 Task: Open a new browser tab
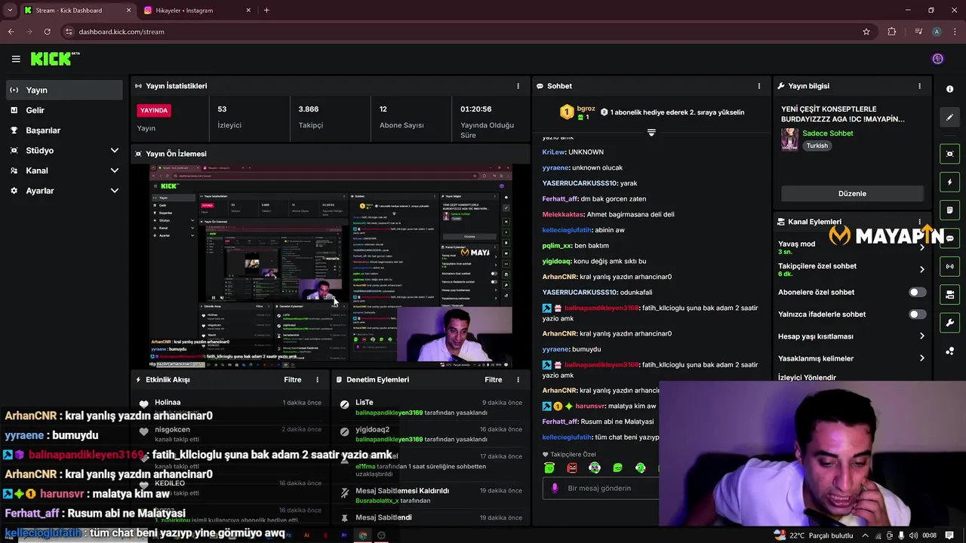point(266,11)
